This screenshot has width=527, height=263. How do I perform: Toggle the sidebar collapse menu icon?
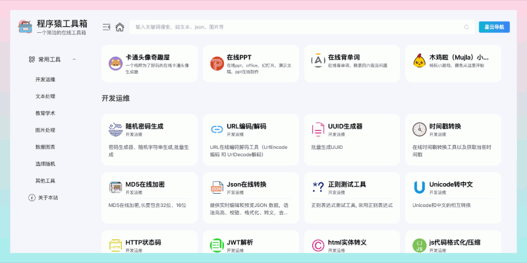[106, 27]
